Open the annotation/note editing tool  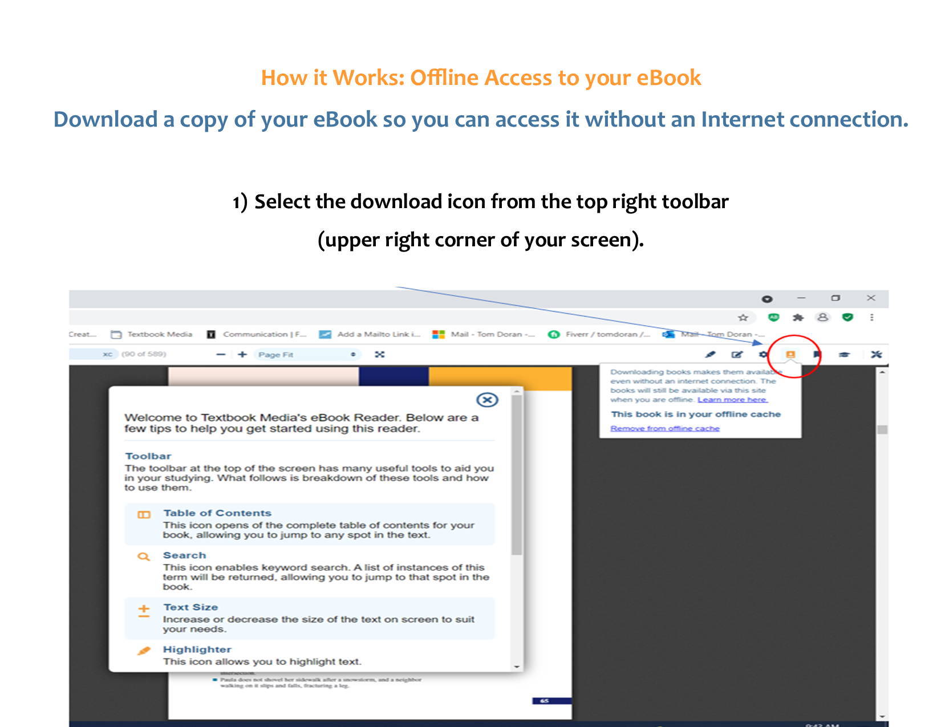tap(737, 354)
